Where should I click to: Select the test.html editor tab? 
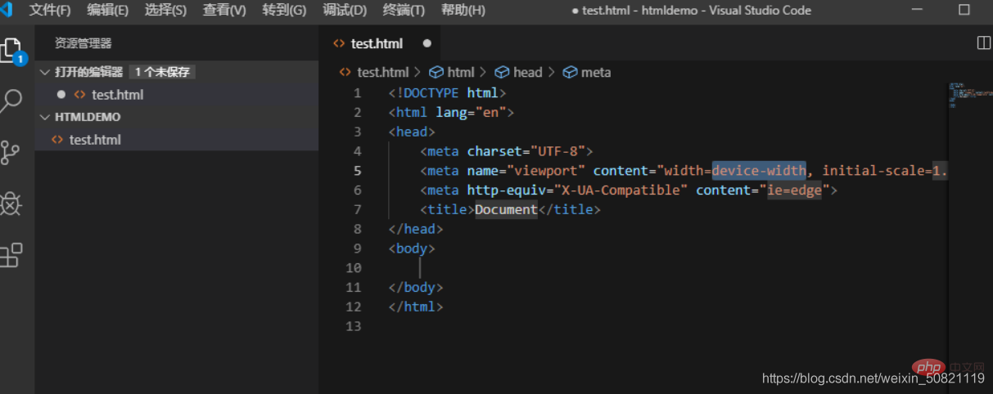point(381,43)
